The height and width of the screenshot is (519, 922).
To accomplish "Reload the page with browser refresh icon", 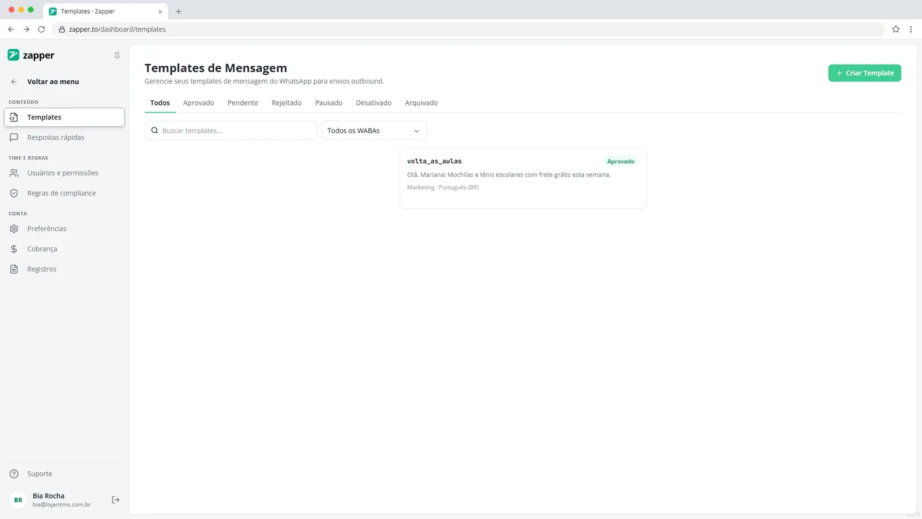I will [41, 29].
